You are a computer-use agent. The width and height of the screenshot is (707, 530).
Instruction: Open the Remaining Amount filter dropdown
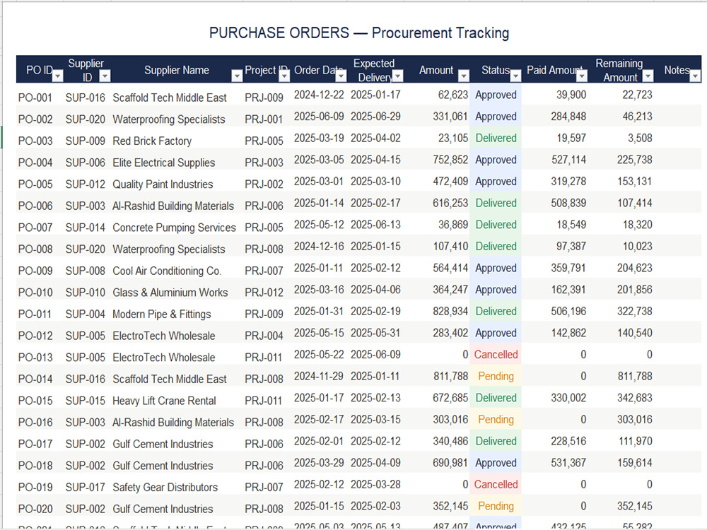(x=648, y=76)
